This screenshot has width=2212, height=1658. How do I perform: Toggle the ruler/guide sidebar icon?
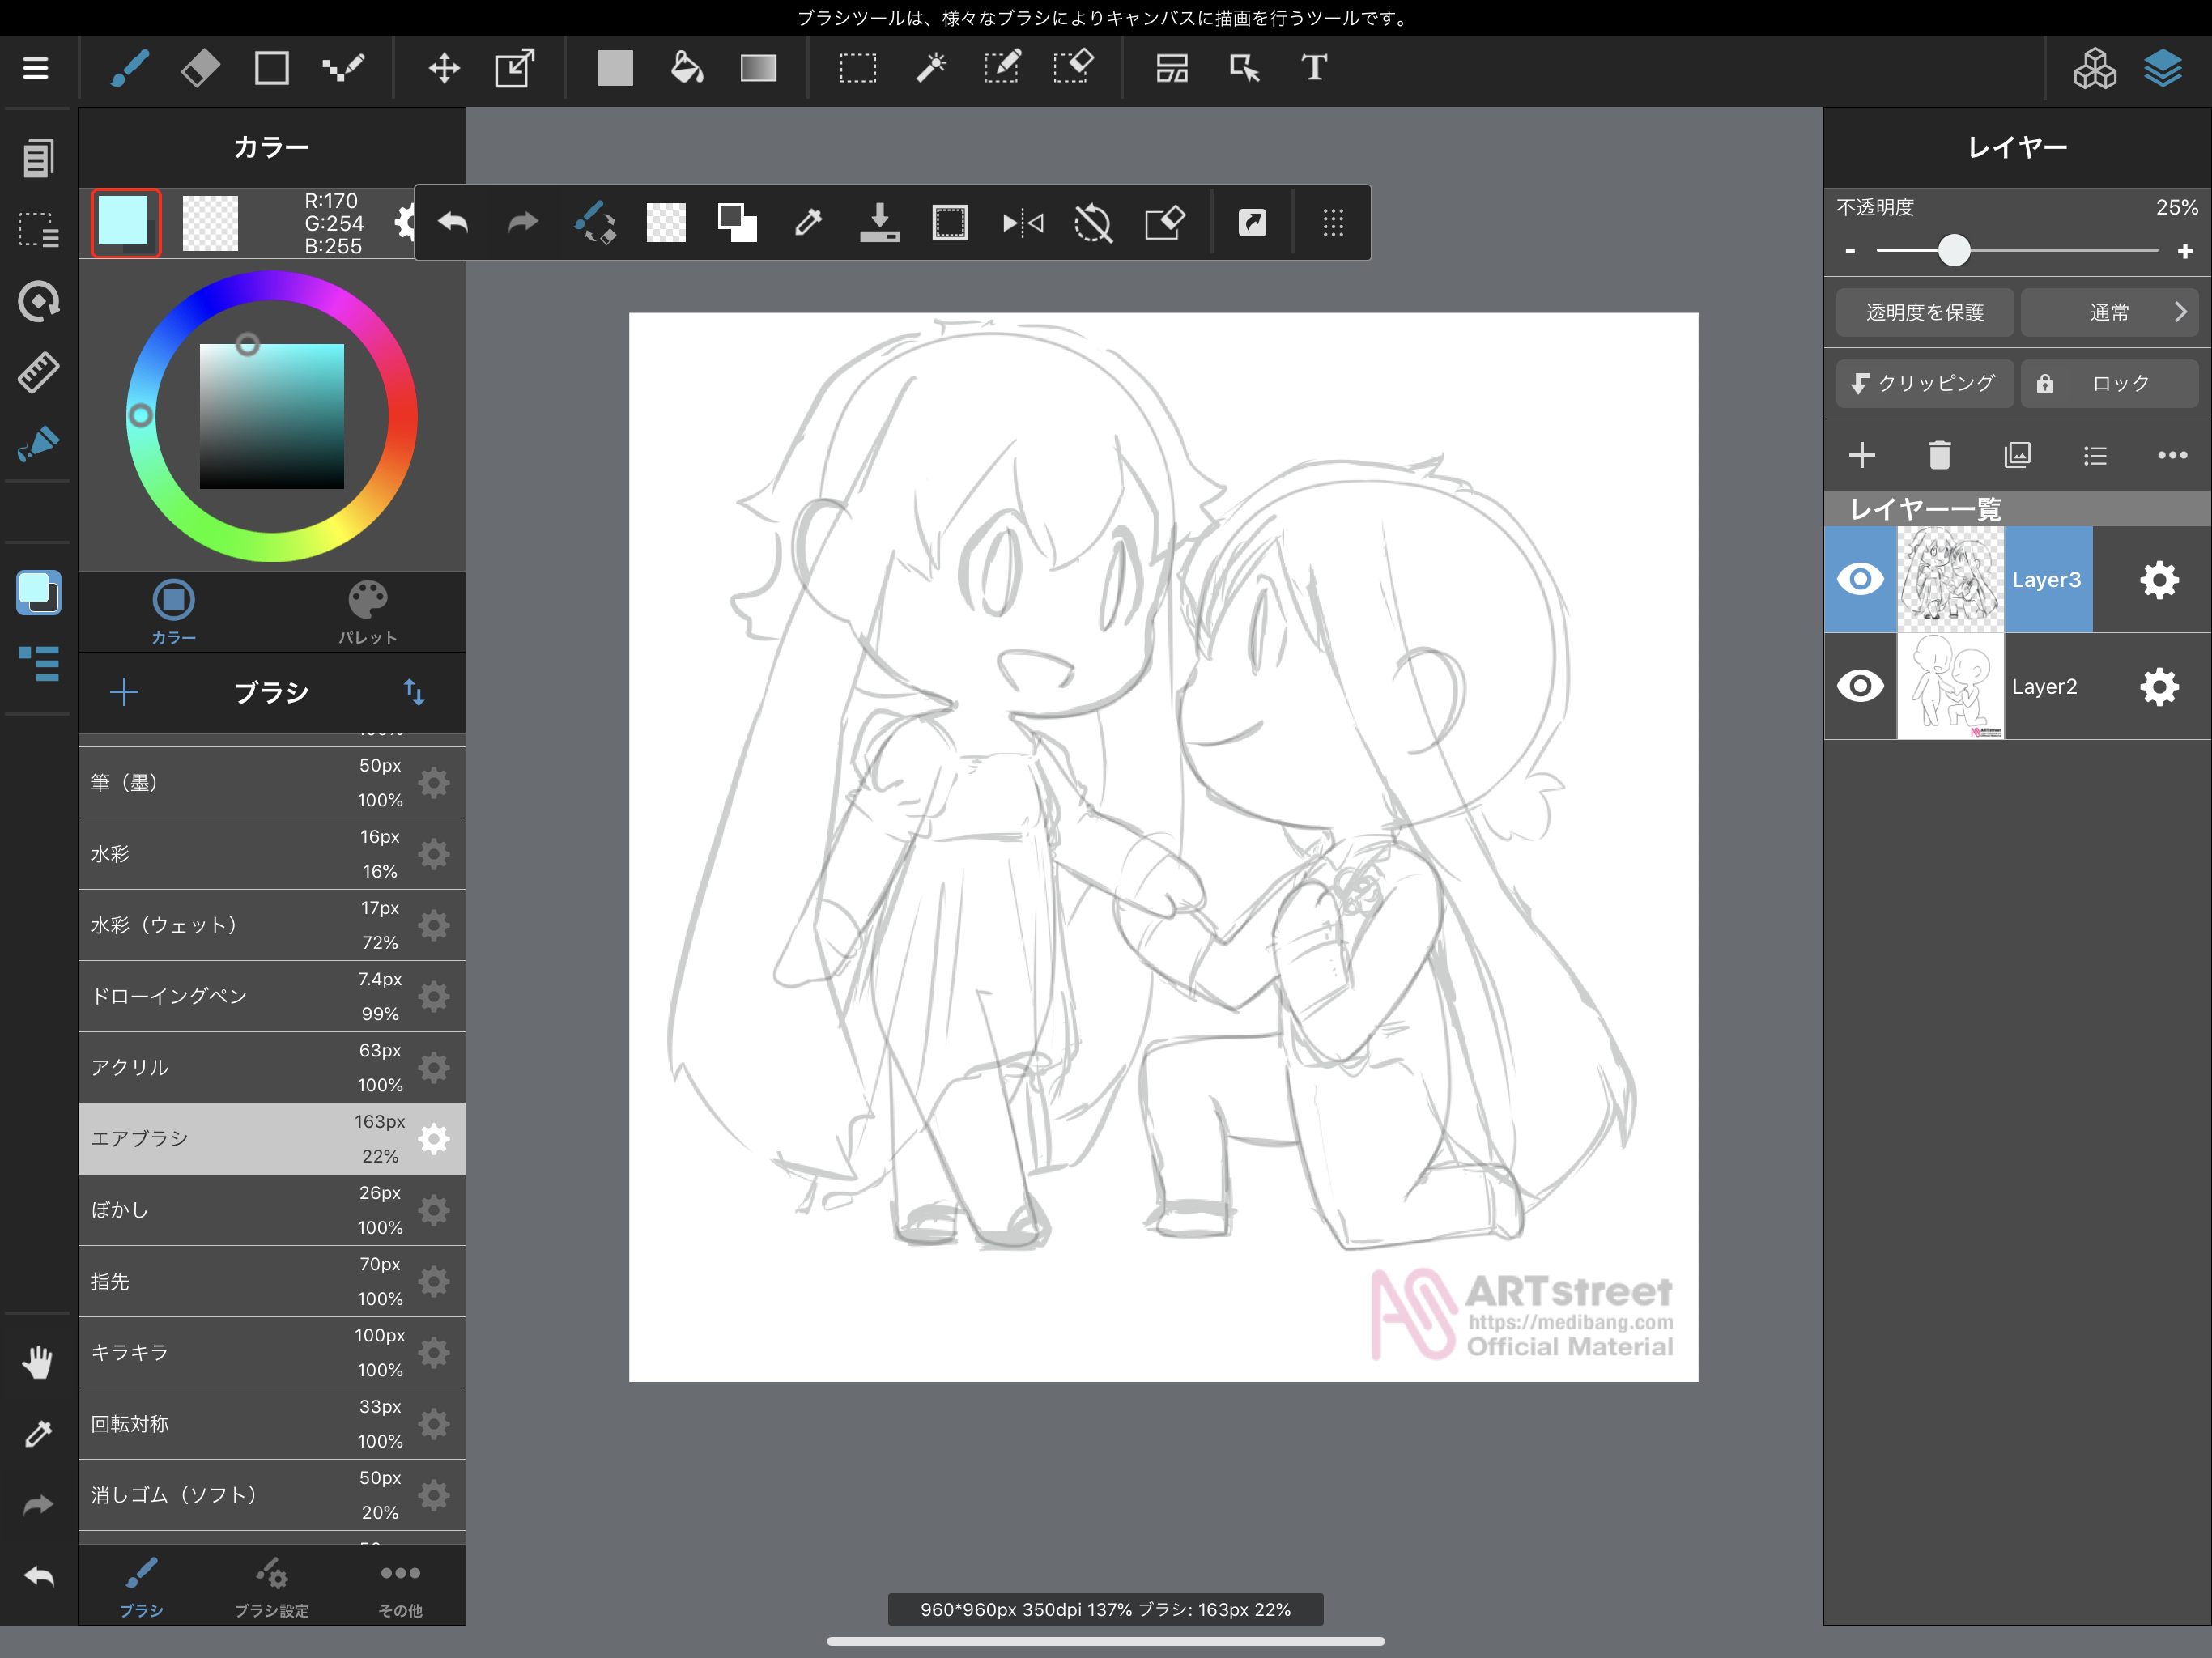(x=38, y=372)
